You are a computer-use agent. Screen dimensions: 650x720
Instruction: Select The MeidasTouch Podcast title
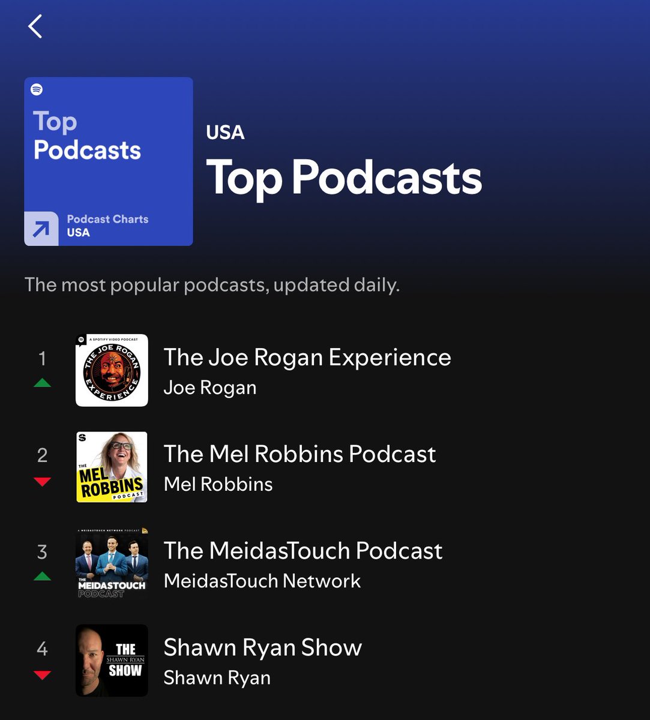(x=303, y=551)
